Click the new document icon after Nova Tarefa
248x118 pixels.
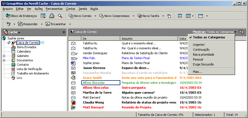coord(169,16)
